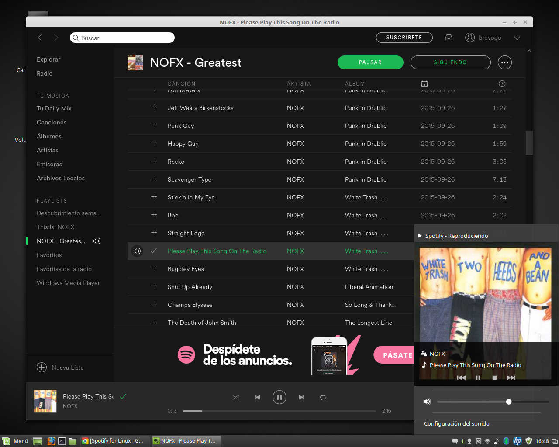Skip to previous track in Spotify bar

[258, 397]
